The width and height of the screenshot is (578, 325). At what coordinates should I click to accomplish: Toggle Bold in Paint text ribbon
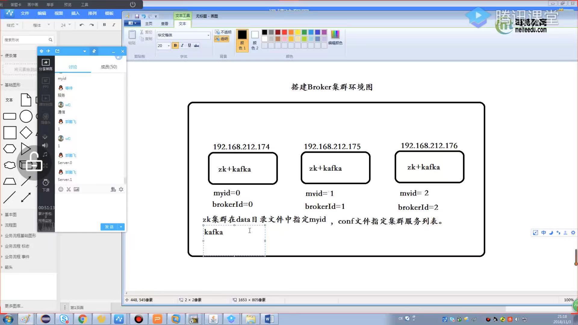pyautogui.click(x=175, y=45)
